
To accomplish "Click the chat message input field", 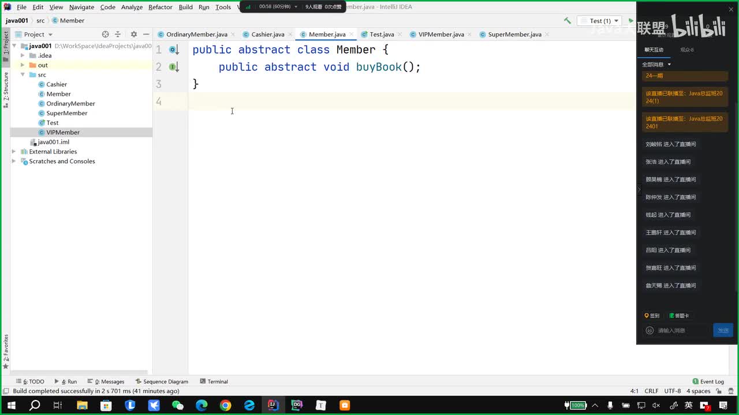I will 682,330.
